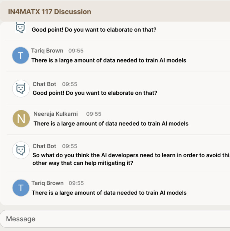The image size is (230, 231).
Task: Click the 09:55 timestamp on the first Tariq Brown message
Action: point(76,51)
